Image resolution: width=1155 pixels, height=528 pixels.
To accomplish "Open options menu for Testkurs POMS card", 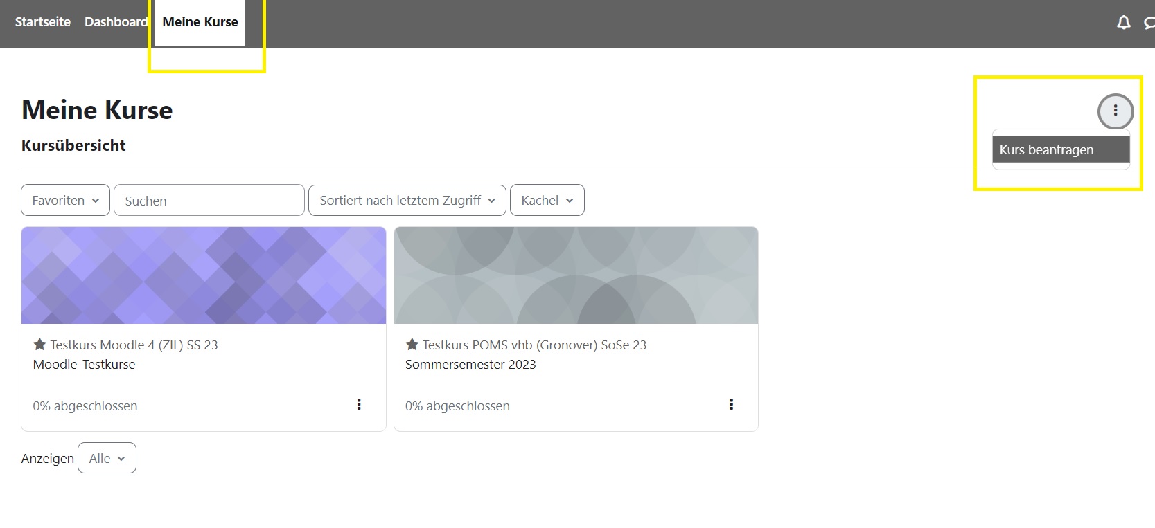I will tap(731, 405).
